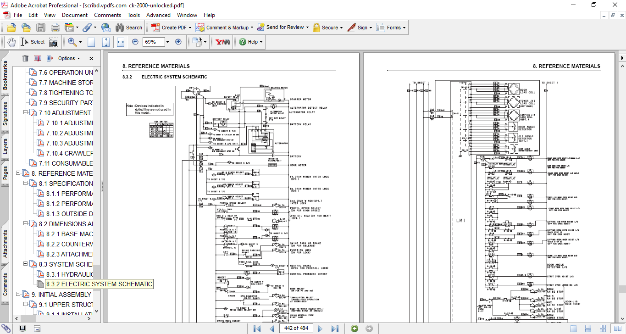
Task: Click the Save floppy disk icon
Action: click(x=41, y=28)
